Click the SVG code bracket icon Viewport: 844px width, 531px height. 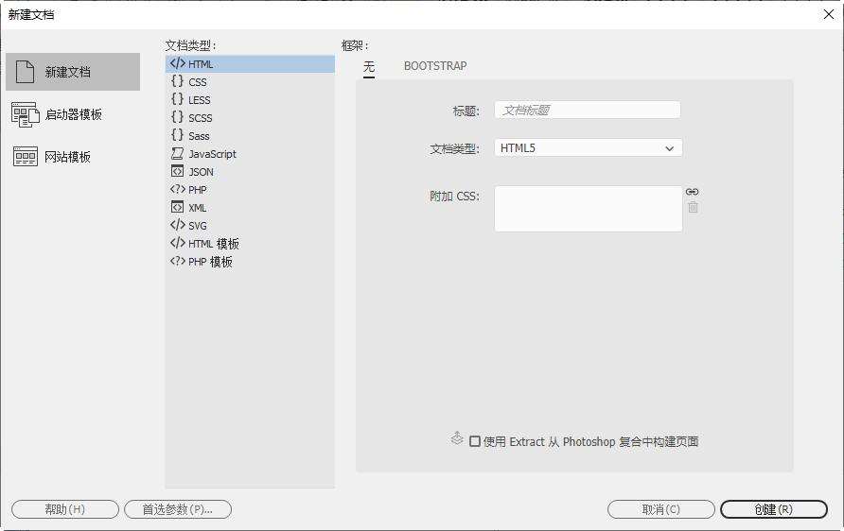pos(177,225)
